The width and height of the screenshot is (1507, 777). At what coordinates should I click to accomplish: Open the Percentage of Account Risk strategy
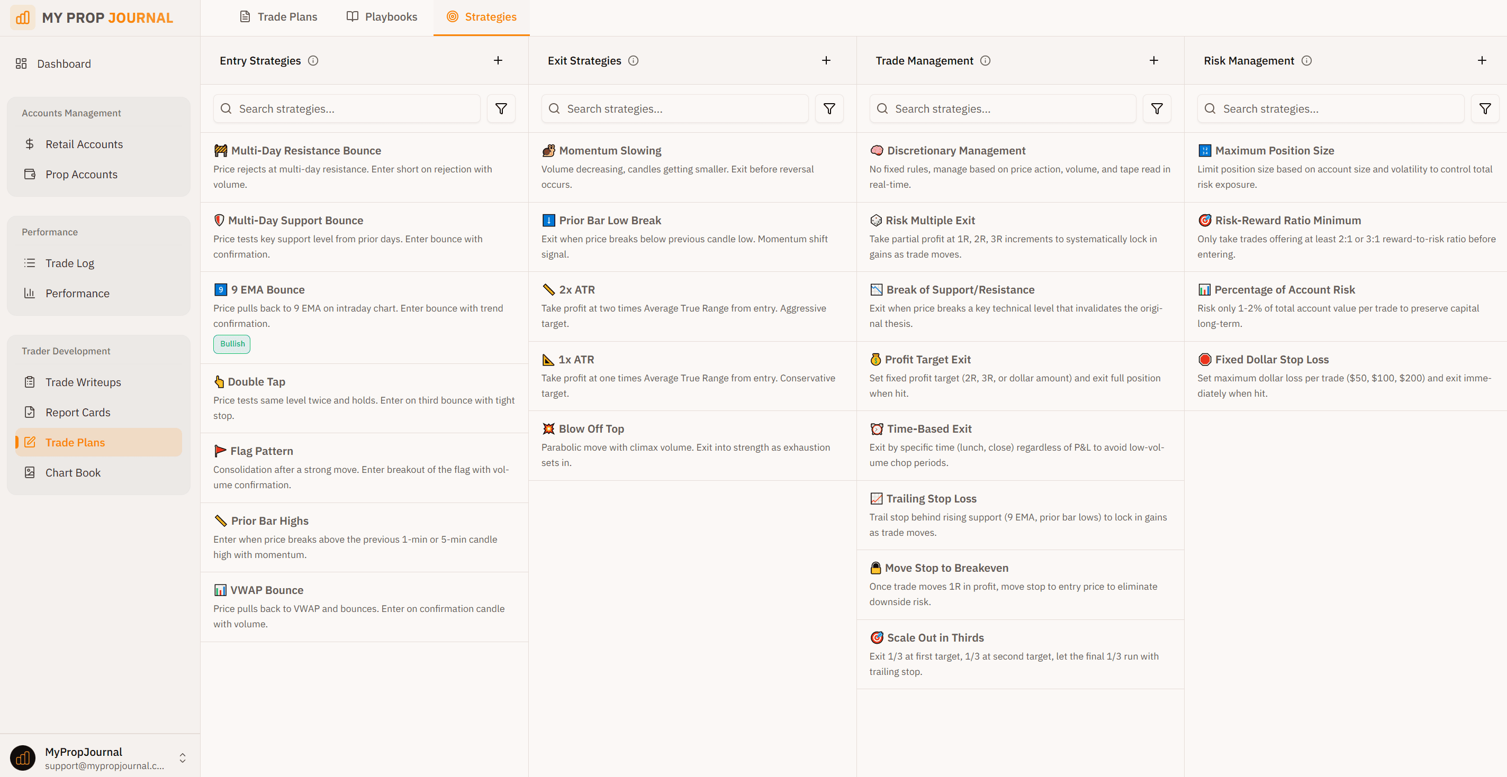click(1346, 306)
